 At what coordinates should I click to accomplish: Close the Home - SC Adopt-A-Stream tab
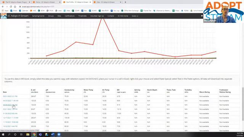[60, 2]
